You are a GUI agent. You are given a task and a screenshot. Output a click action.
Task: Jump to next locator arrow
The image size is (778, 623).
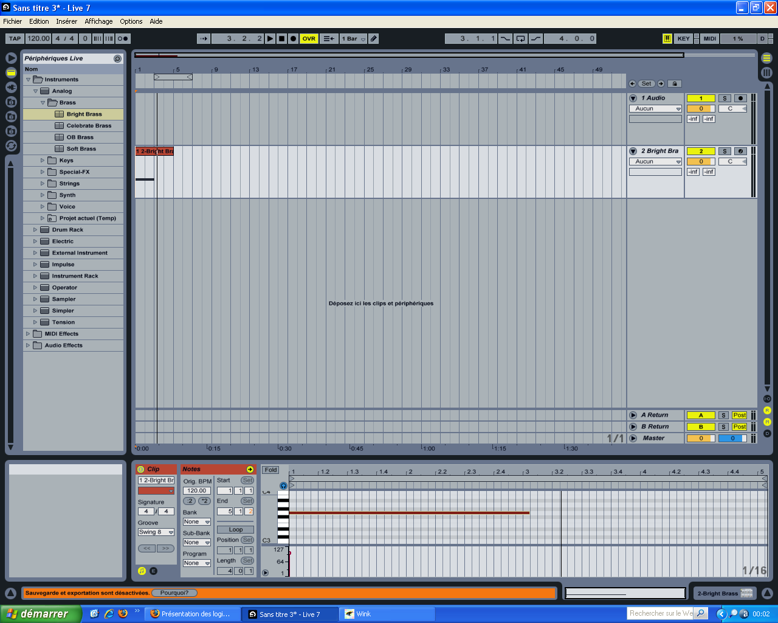661,84
